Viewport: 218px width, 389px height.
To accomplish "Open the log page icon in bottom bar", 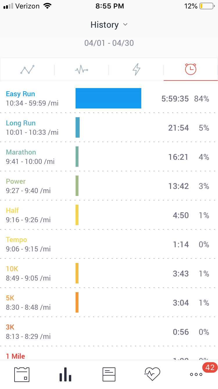I will pos(109,374).
